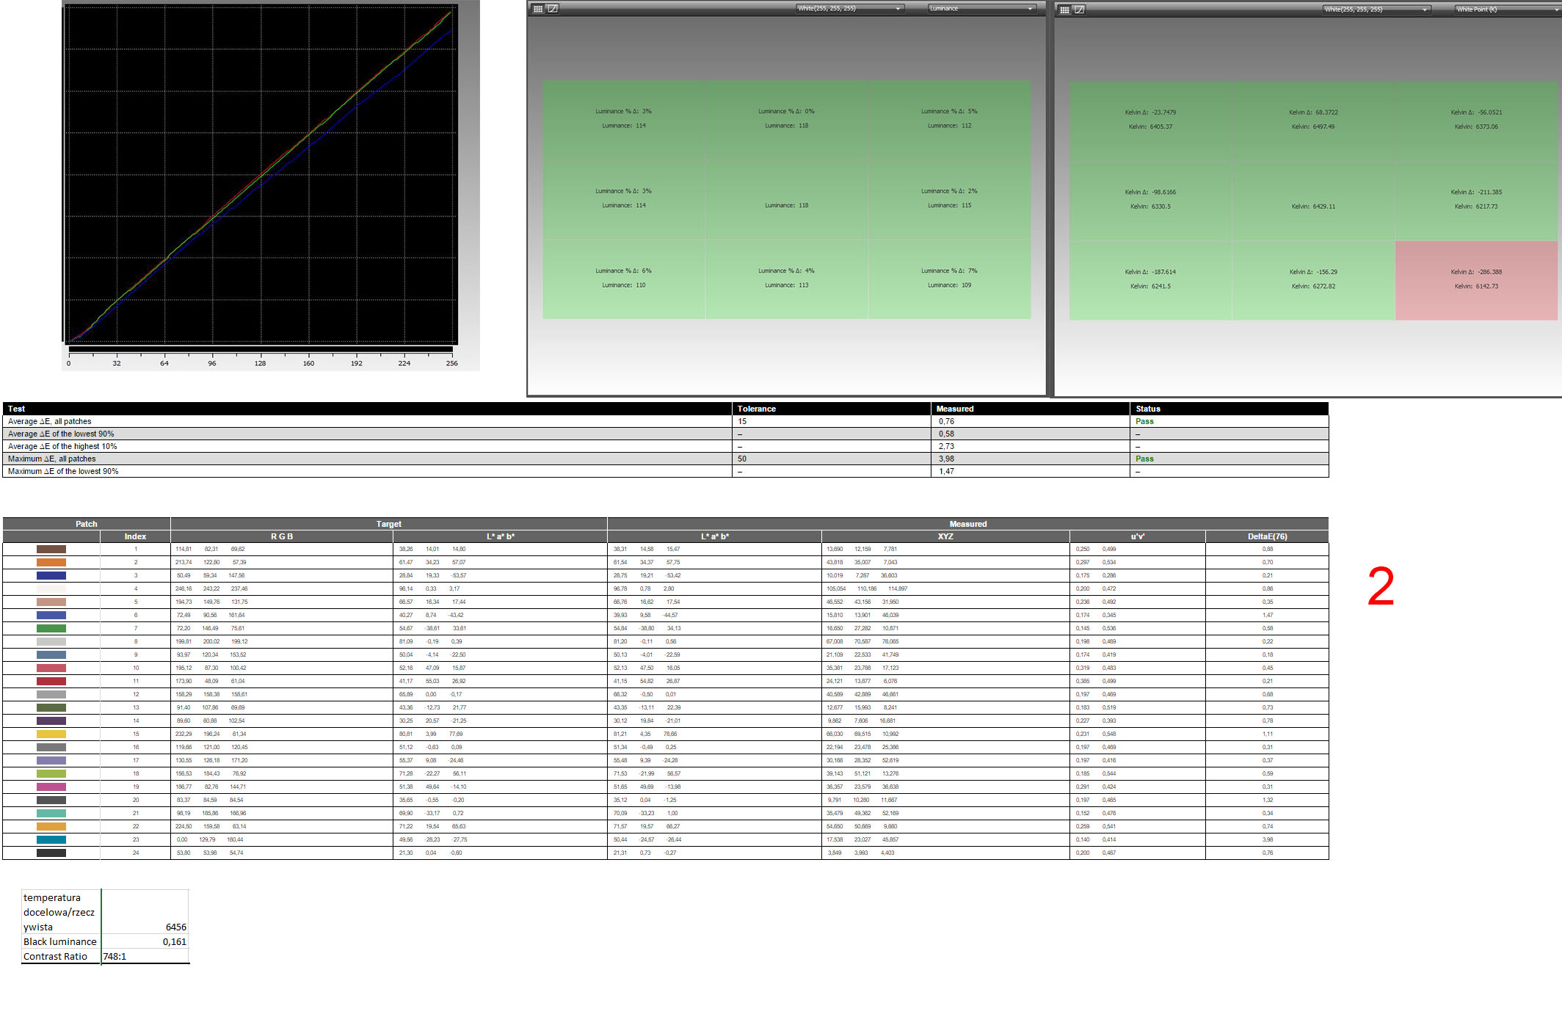The image size is (1562, 1025).
Task: Click Kelvin 6497.49 top center cell
Action: (1313, 120)
